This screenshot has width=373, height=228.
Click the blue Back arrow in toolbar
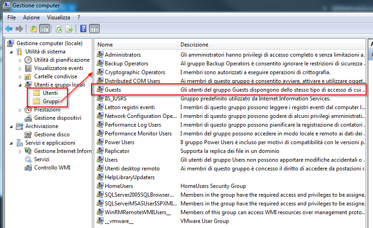(x=8, y=29)
